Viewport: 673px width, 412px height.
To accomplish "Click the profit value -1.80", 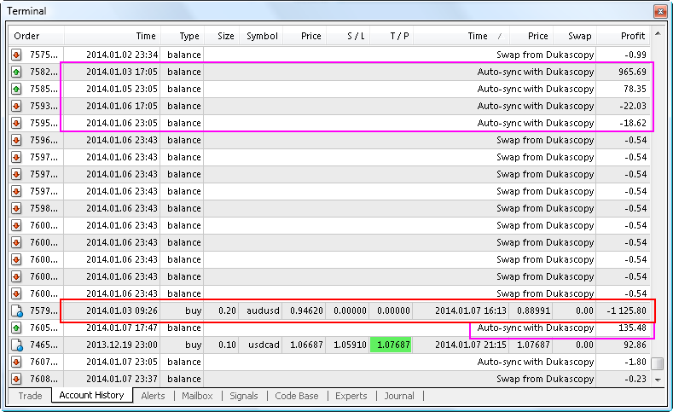I will pyautogui.click(x=635, y=363).
